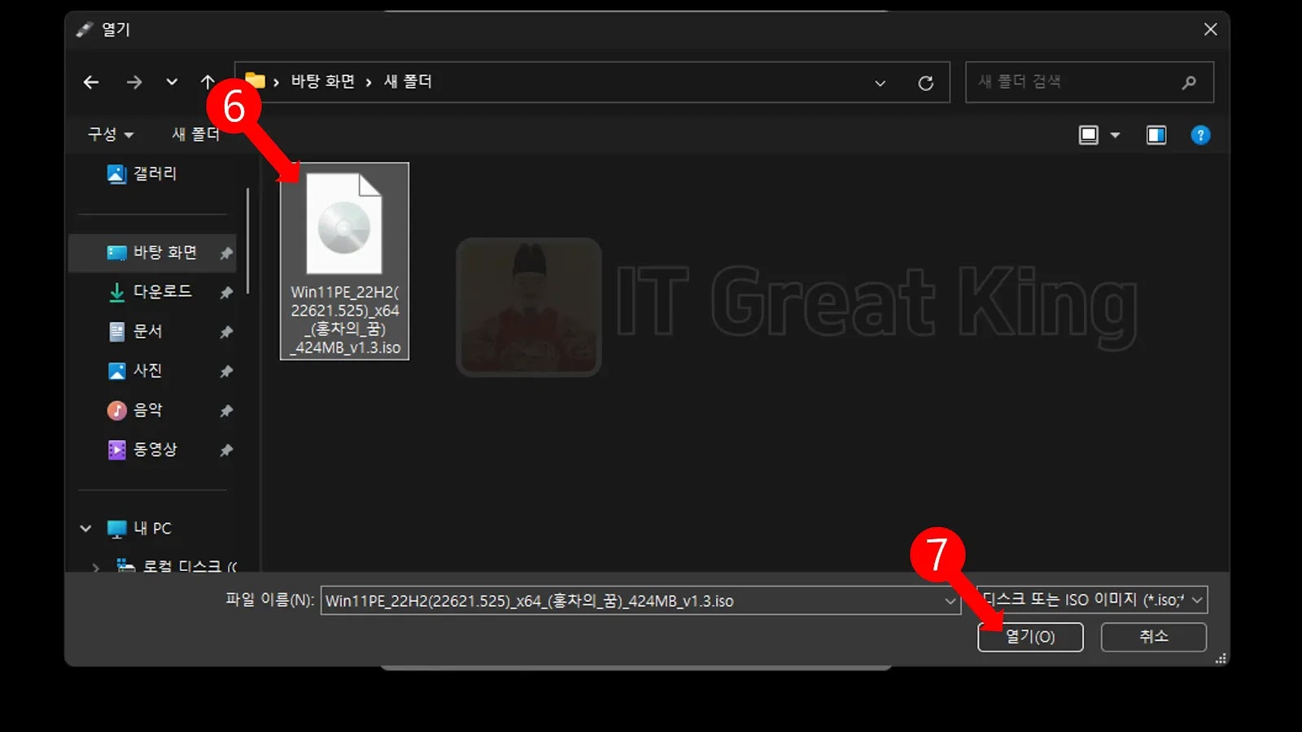Click the pin icon next to 문서
The image size is (1302, 732).
coord(226,332)
